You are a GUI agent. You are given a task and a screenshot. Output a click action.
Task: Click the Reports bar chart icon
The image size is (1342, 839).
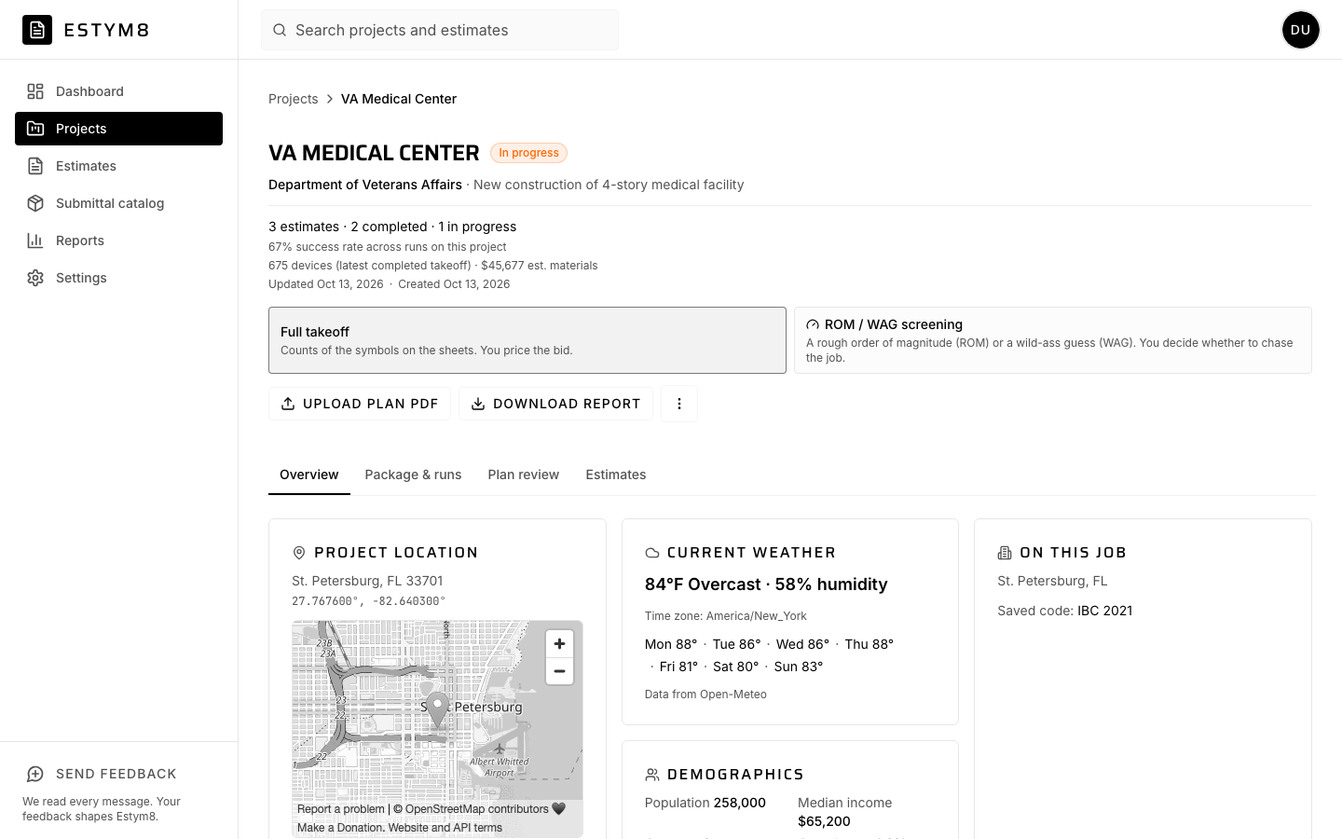click(x=35, y=241)
